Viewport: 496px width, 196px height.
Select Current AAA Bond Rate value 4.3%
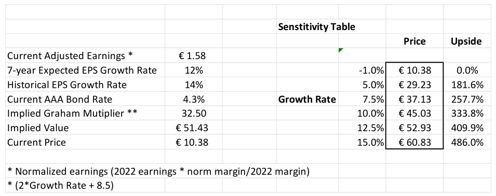point(194,99)
